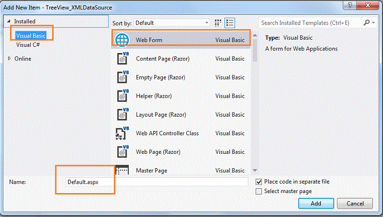Click the Master Page template icon
This screenshot has width=383, height=217.
(x=122, y=170)
